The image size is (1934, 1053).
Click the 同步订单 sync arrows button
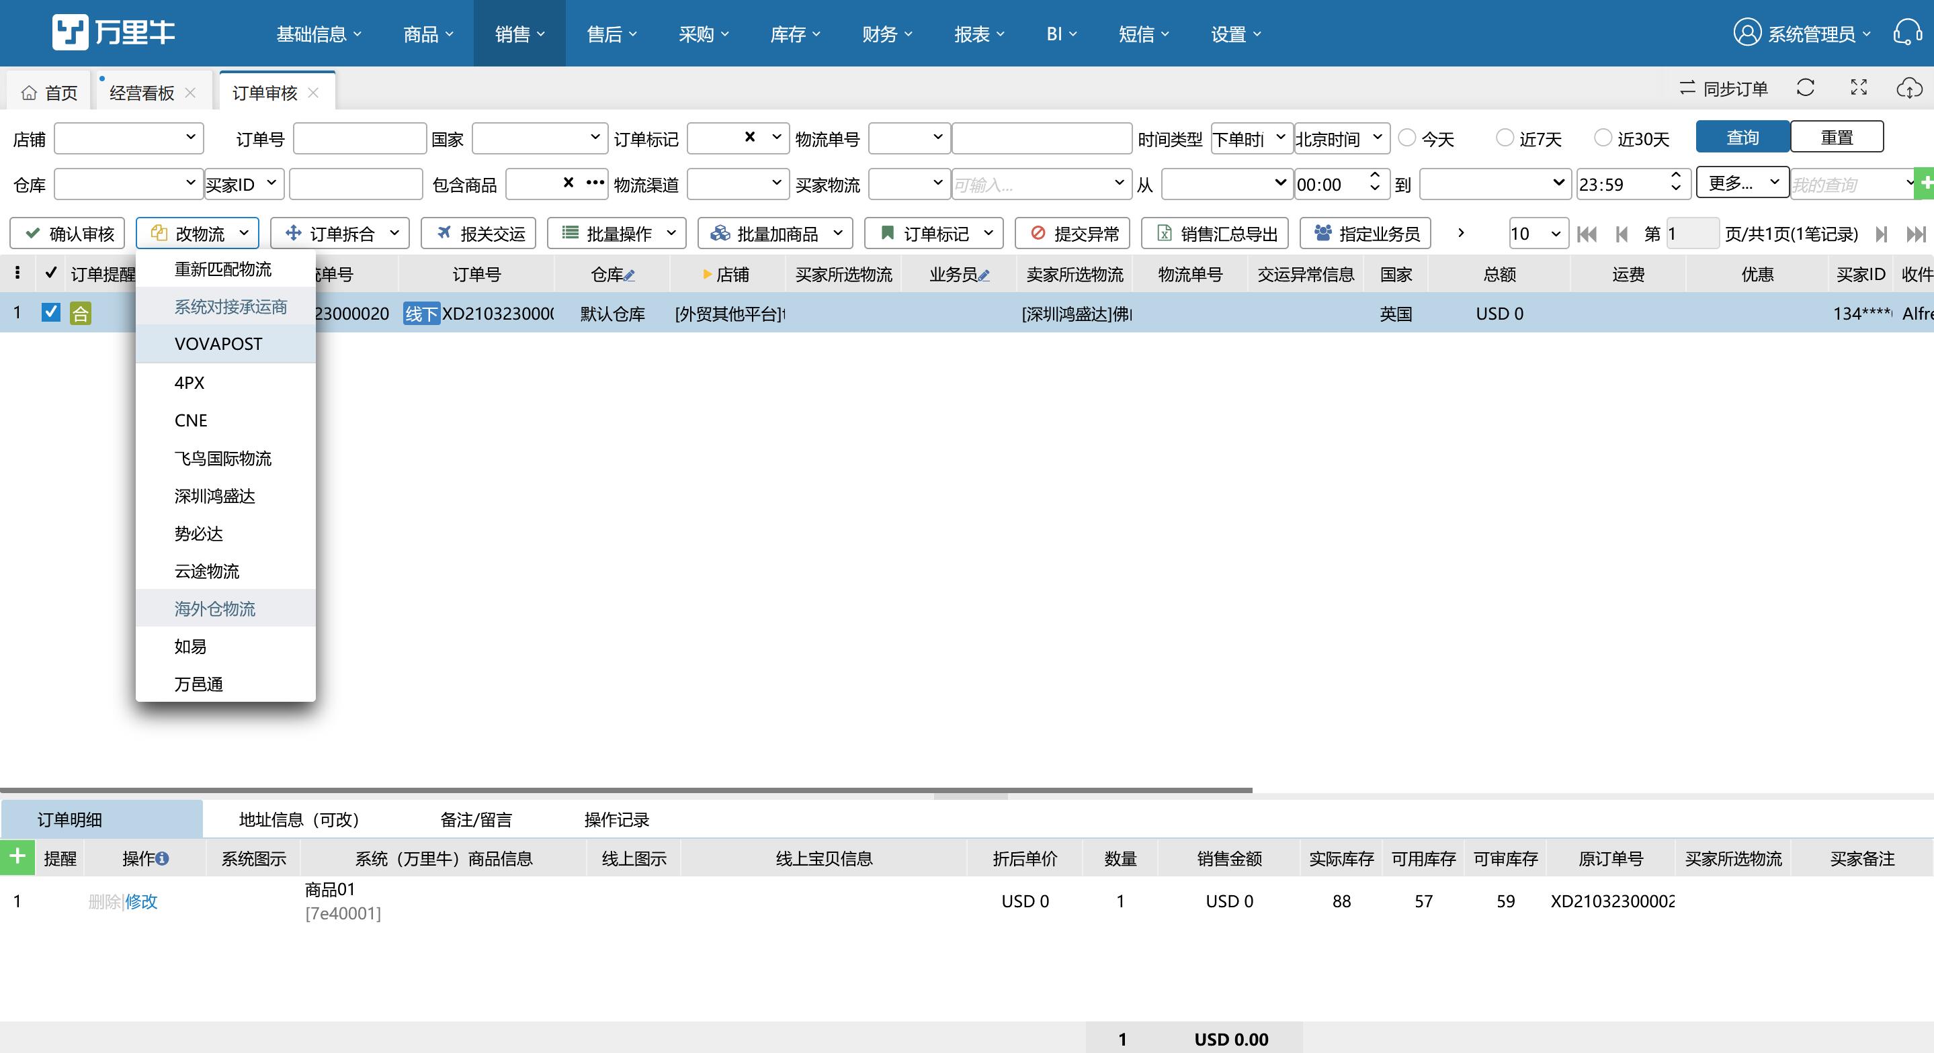[1723, 89]
